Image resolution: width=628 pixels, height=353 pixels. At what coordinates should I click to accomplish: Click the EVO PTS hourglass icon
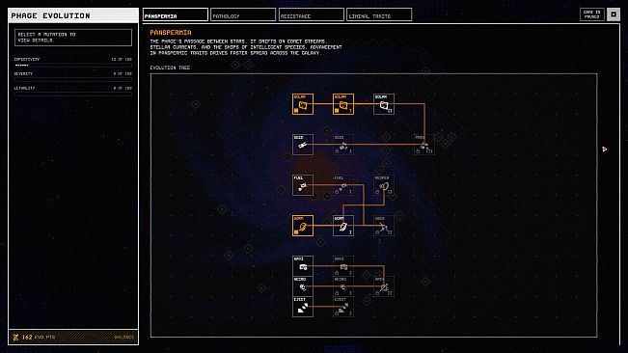(x=15, y=338)
